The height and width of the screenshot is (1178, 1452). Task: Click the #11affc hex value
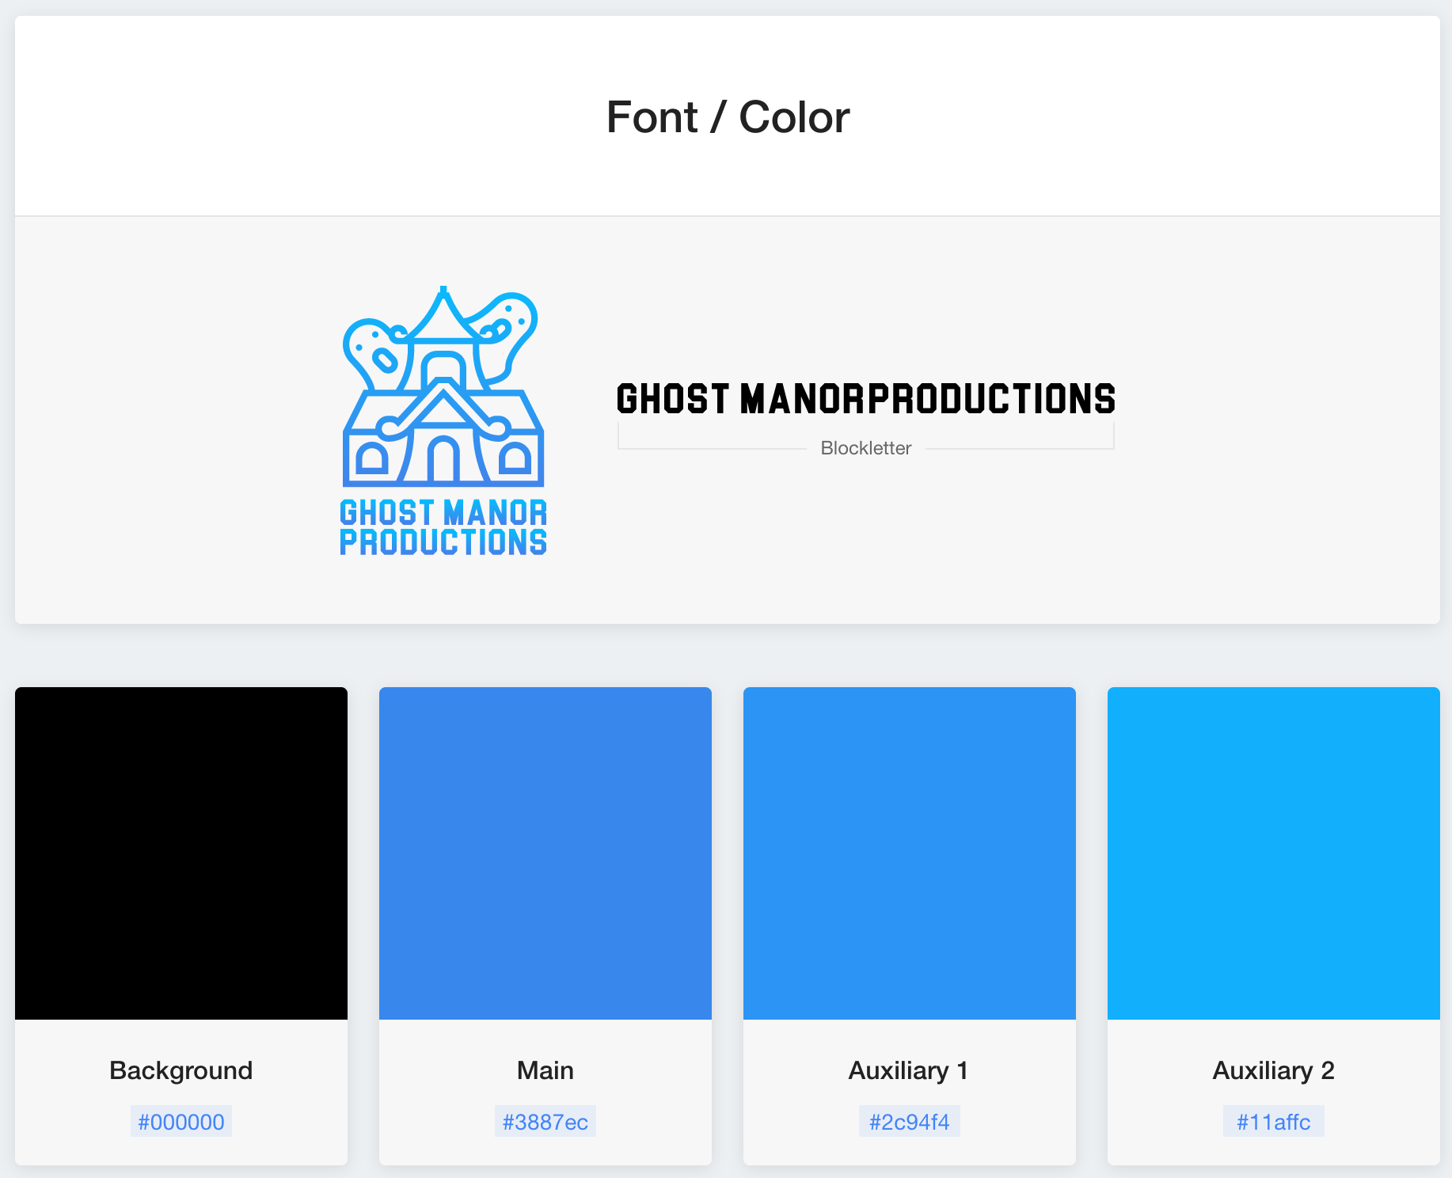coord(1274,1122)
